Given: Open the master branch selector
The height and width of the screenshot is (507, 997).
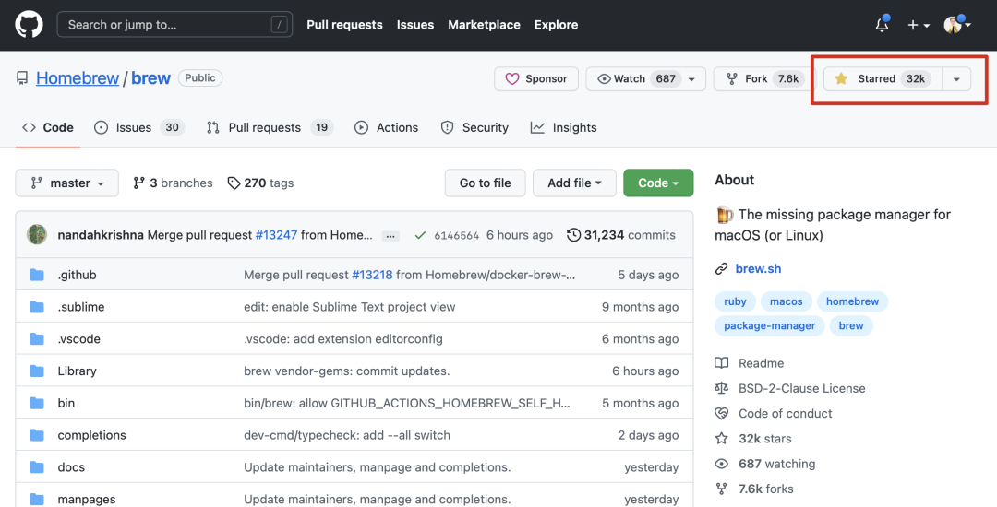Looking at the screenshot, I should coord(66,183).
